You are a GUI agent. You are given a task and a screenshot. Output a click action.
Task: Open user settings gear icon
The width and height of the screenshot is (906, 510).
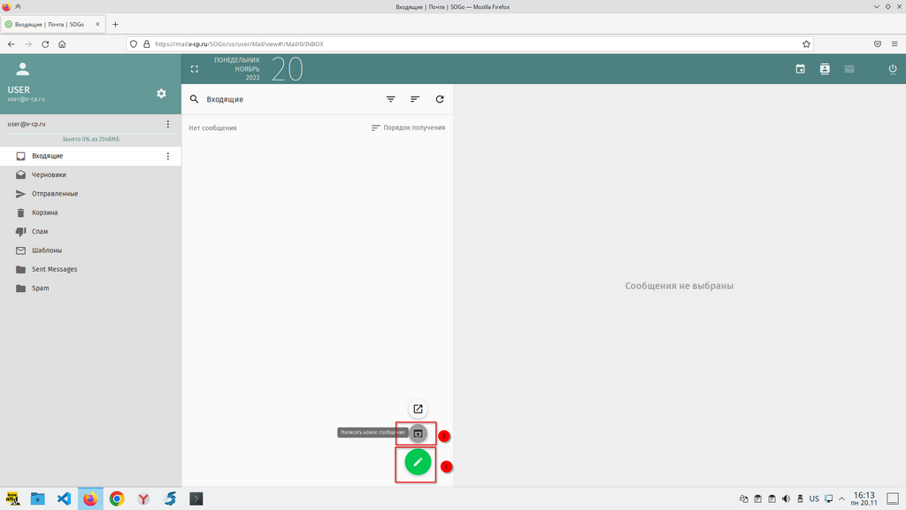(161, 93)
